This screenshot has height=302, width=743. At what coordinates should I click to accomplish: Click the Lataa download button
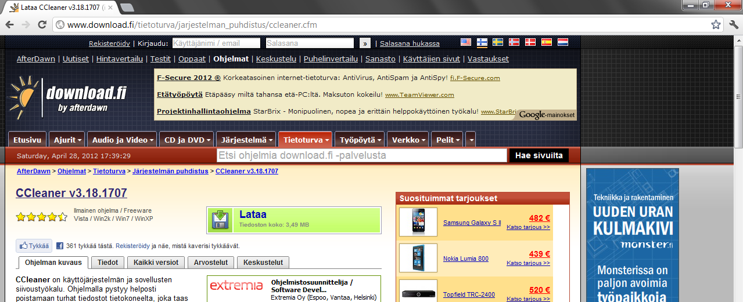294,220
